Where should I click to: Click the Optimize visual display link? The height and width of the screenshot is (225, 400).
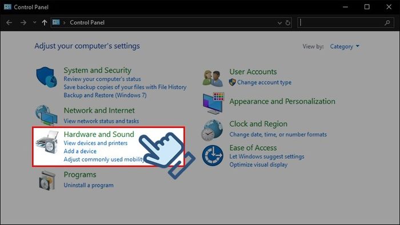coord(258,164)
